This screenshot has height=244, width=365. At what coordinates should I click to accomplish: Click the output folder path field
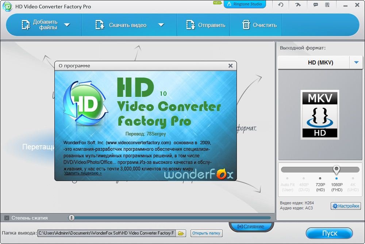coord(106,233)
